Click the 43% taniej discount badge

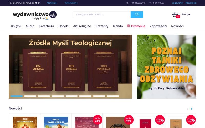point(98,120)
